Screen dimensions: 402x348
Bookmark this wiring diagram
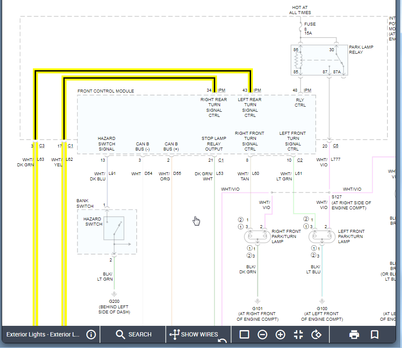(375, 334)
